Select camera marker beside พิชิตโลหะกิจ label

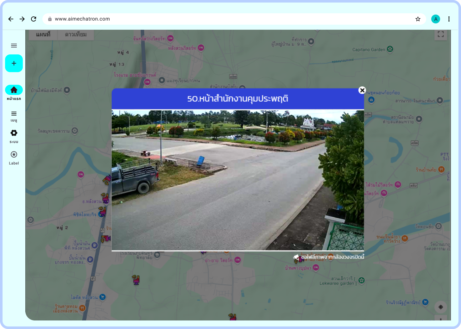[x=103, y=211]
